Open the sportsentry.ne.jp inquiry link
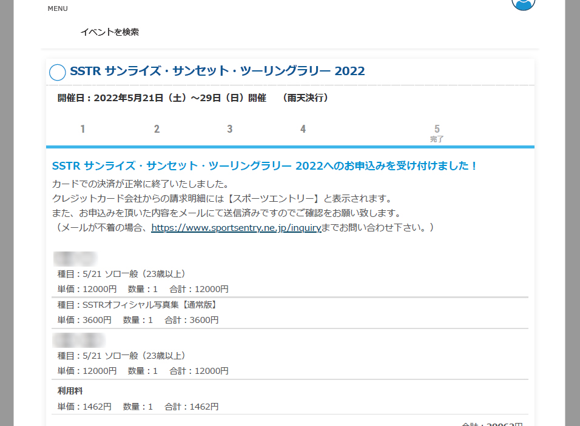Image resolution: width=580 pixels, height=426 pixels. click(x=235, y=228)
